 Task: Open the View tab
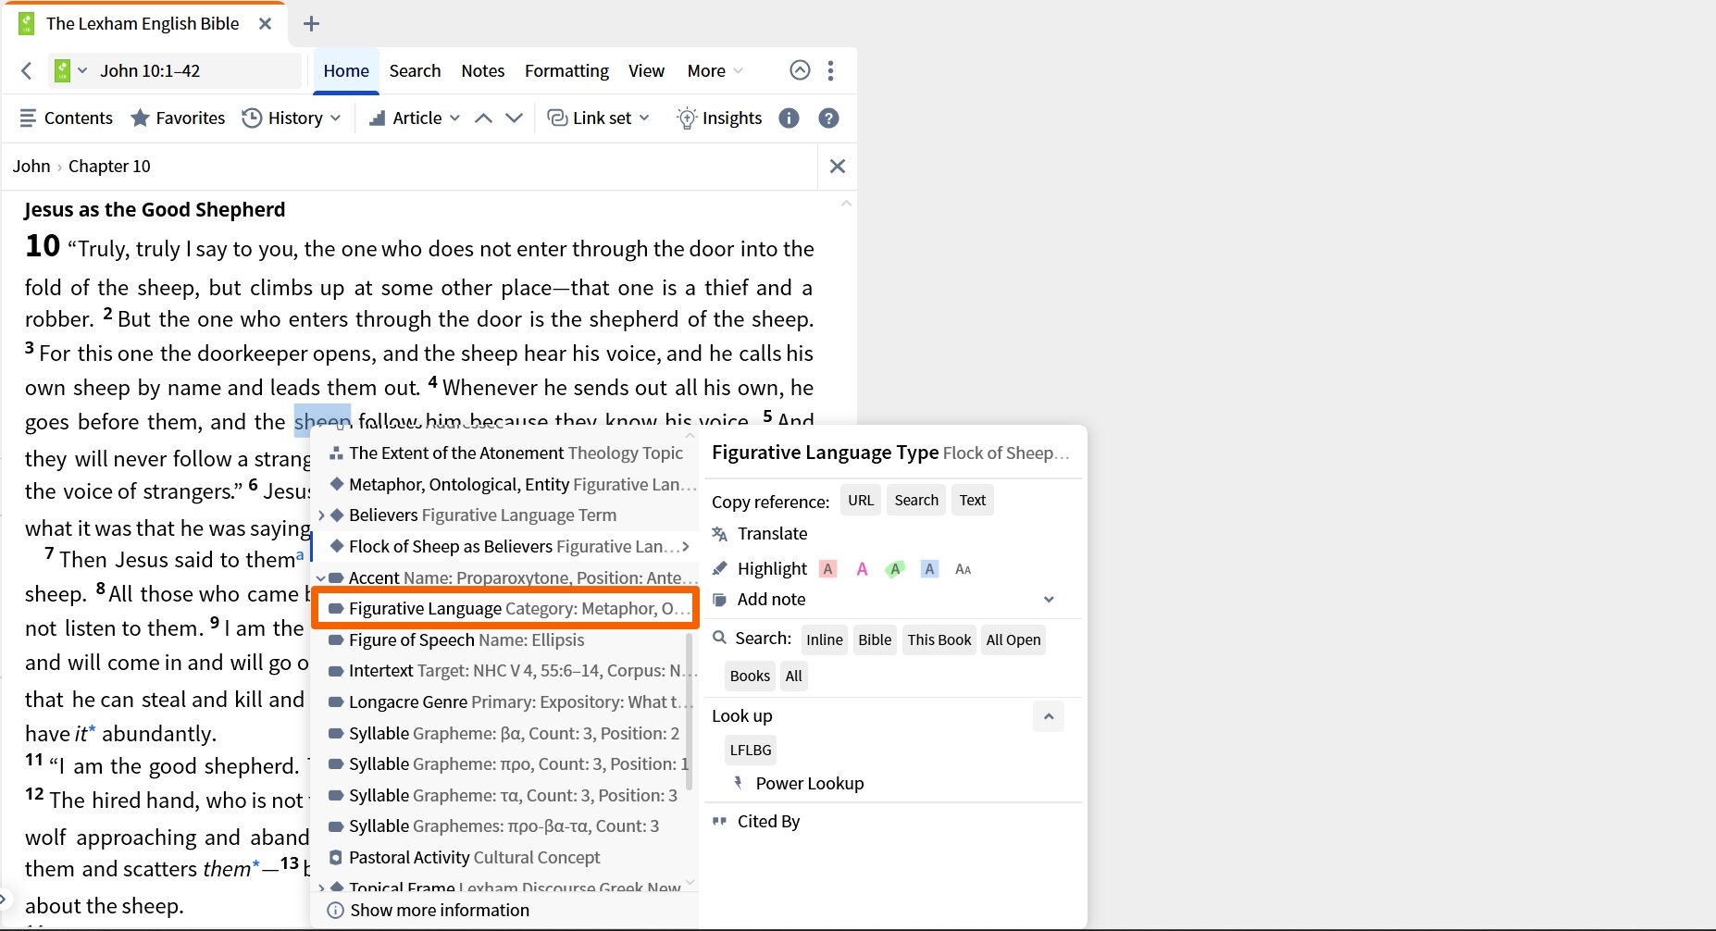646,70
